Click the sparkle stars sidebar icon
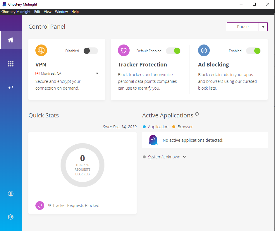 pyautogui.click(x=11, y=87)
